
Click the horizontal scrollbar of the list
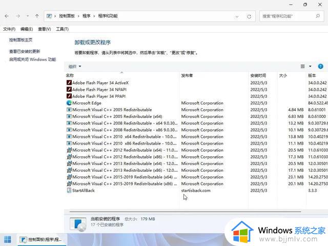185,212
